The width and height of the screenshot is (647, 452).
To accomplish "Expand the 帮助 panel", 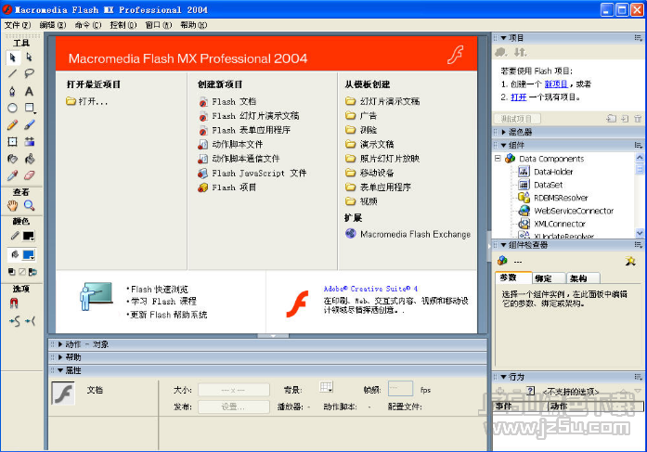I will 60,357.
